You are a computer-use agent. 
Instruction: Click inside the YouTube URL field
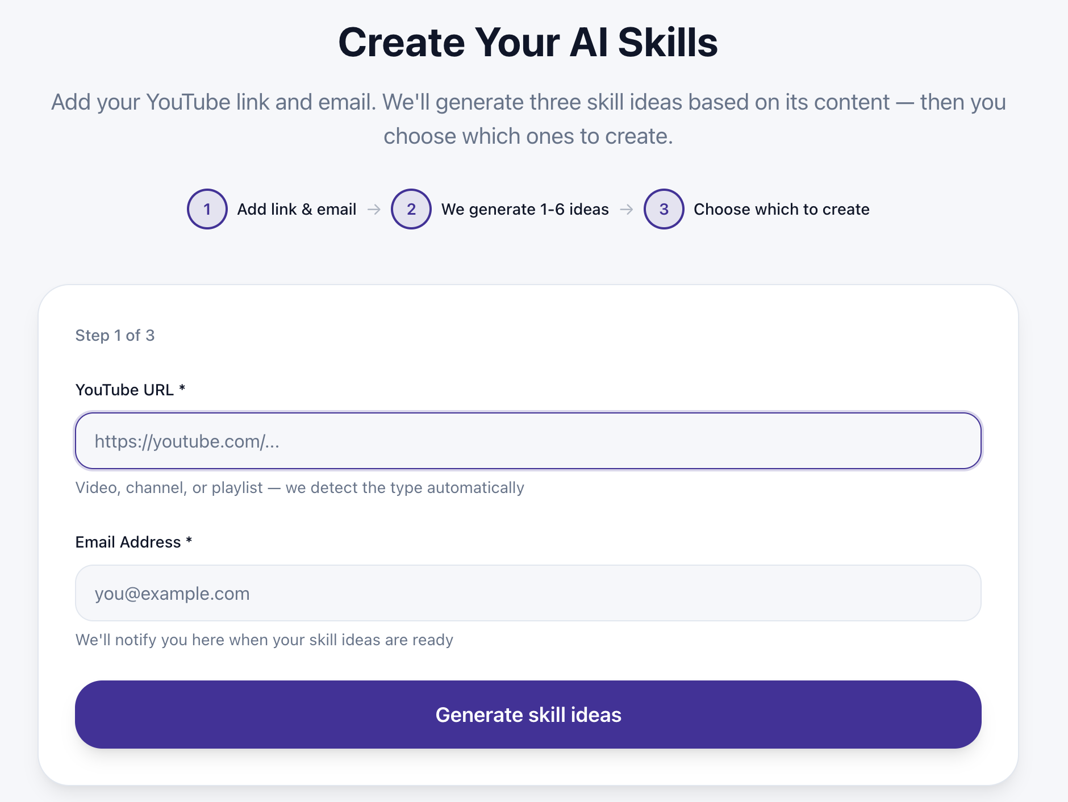[527, 441]
